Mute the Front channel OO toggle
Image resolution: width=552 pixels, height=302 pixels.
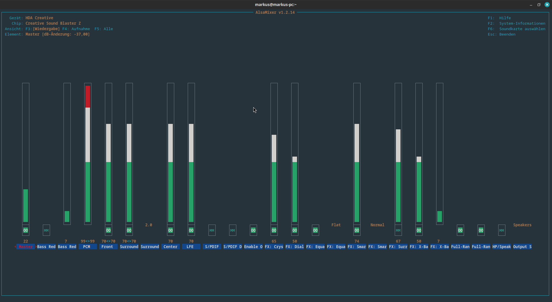tap(108, 230)
